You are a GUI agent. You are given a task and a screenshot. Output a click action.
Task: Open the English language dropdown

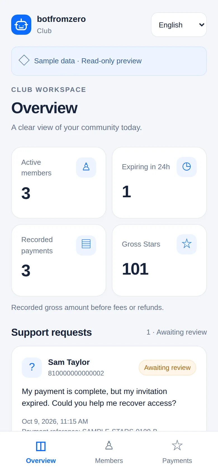tap(179, 25)
